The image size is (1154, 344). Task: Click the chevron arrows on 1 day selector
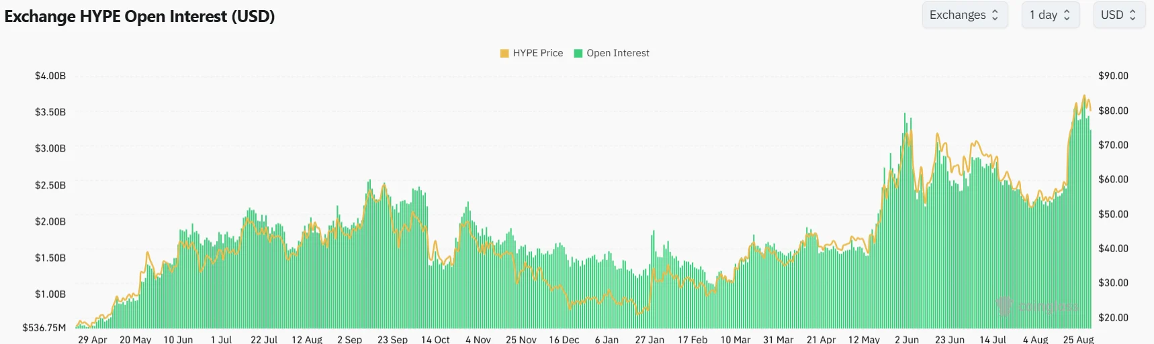(x=1067, y=15)
